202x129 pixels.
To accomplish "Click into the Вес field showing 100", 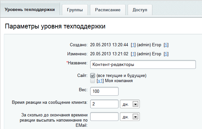I will pyautogui.click(x=104, y=91).
